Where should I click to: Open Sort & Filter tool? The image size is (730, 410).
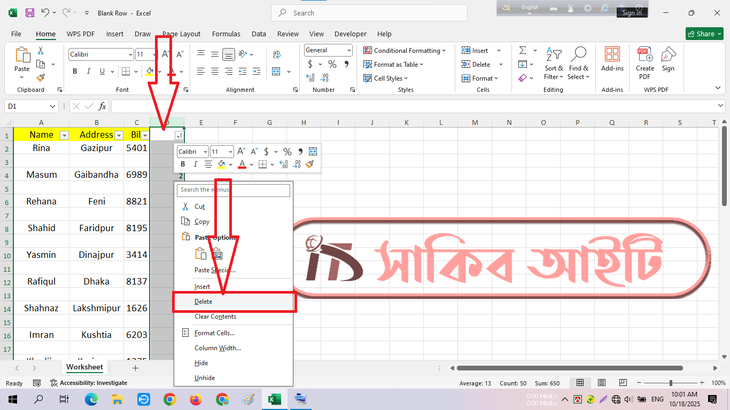pyautogui.click(x=554, y=64)
